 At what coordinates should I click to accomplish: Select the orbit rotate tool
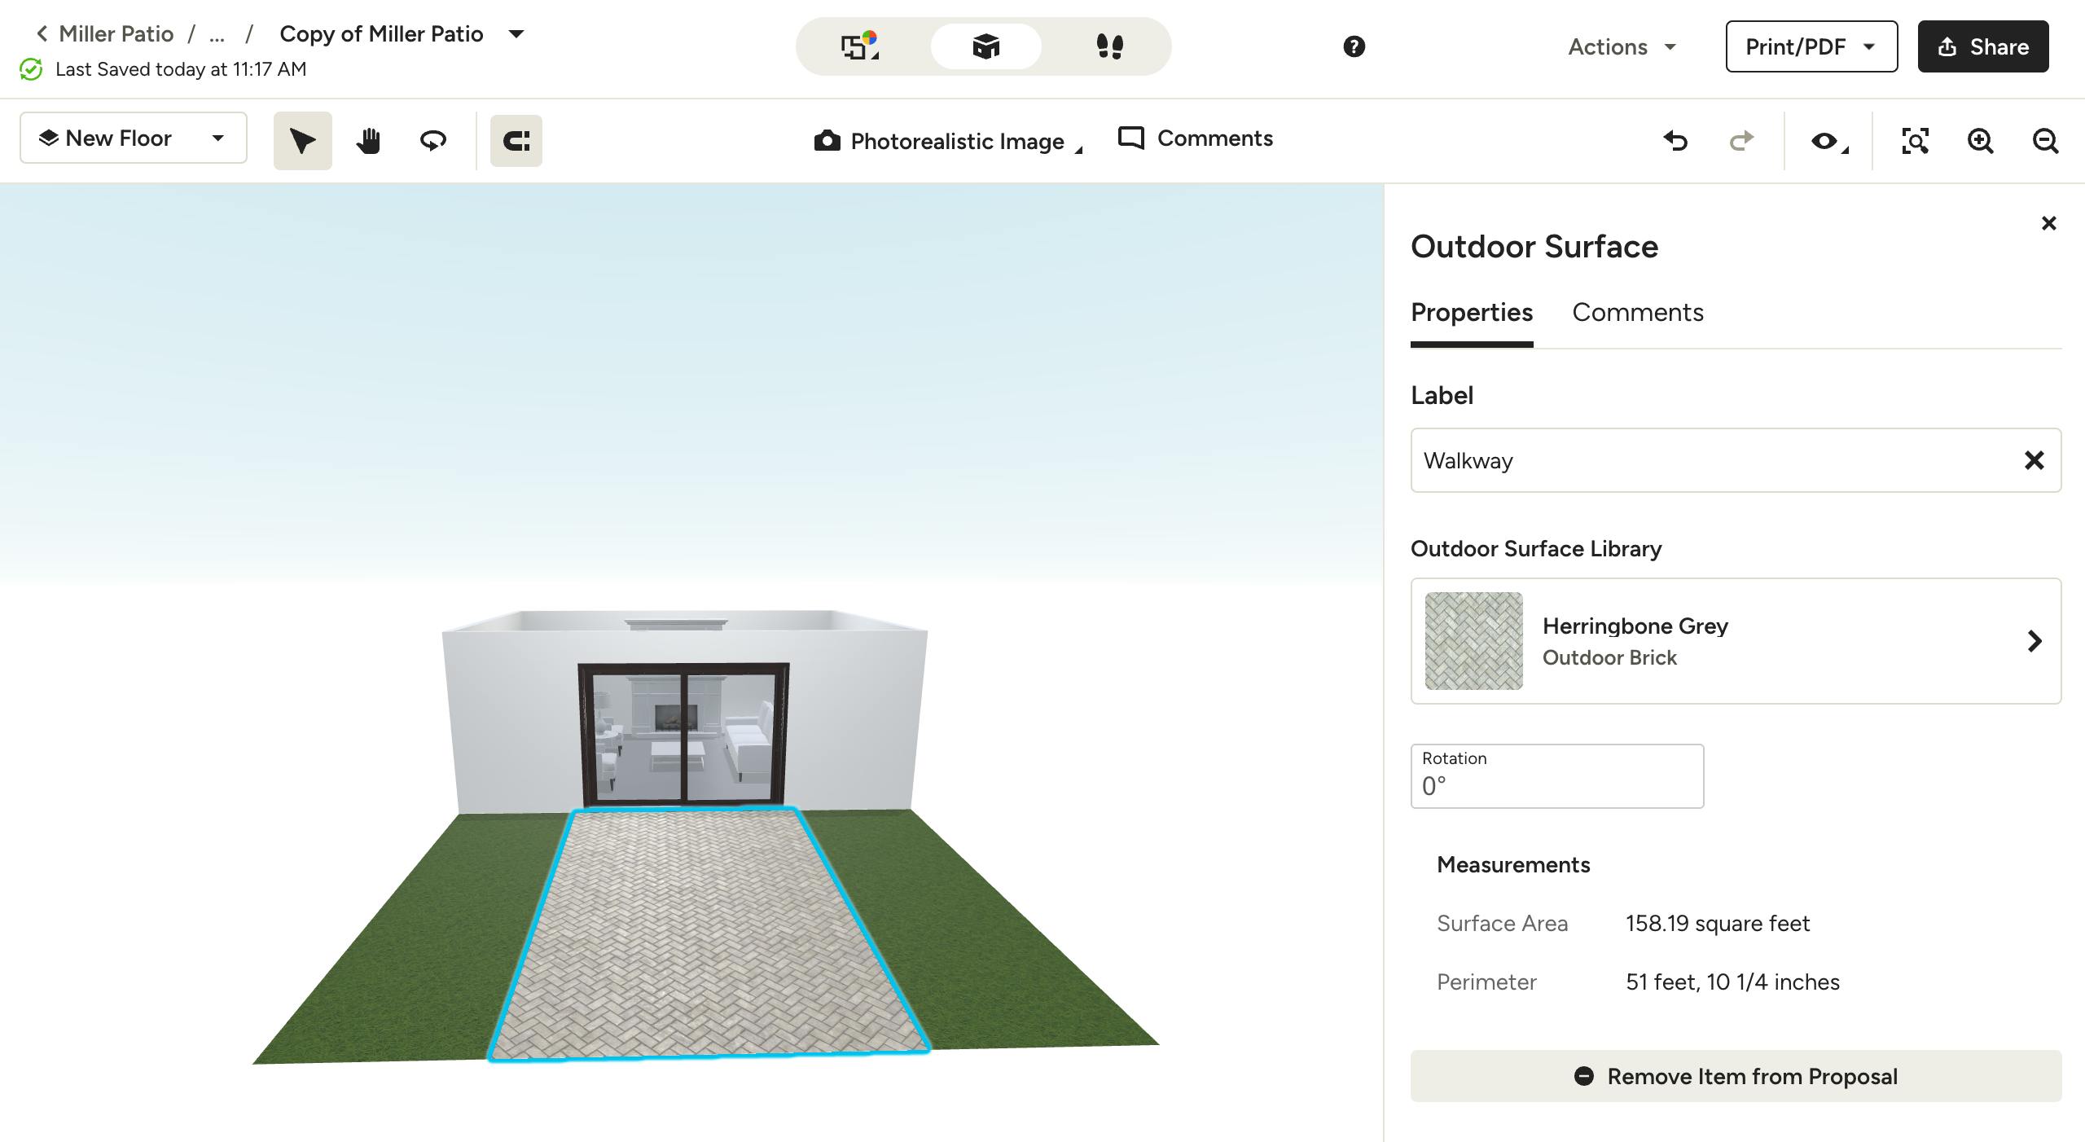coord(433,141)
